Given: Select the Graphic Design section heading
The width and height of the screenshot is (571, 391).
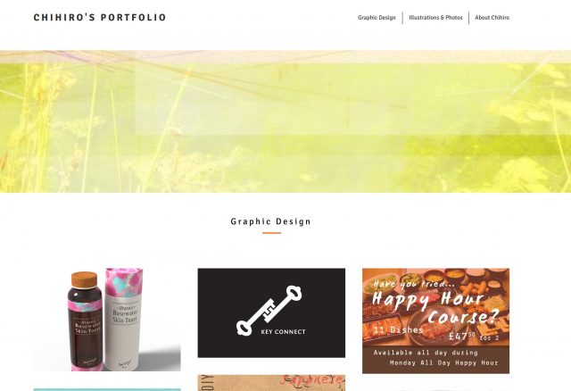Looking at the screenshot, I should click(x=271, y=221).
